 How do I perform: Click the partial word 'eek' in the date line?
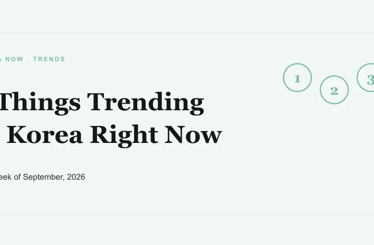click(x=6, y=177)
